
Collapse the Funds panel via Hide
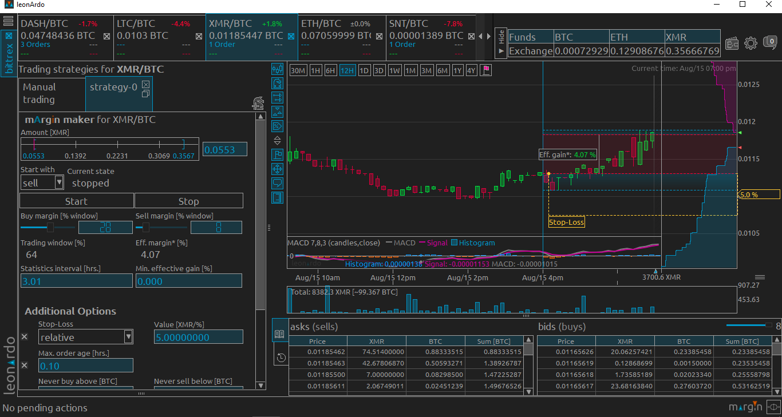pos(501,43)
